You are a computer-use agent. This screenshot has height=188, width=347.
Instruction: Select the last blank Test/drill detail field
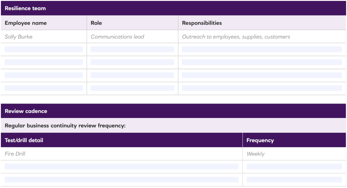tap(121, 180)
